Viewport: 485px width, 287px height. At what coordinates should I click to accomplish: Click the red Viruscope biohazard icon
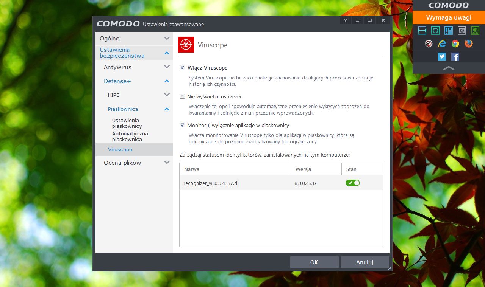point(186,45)
